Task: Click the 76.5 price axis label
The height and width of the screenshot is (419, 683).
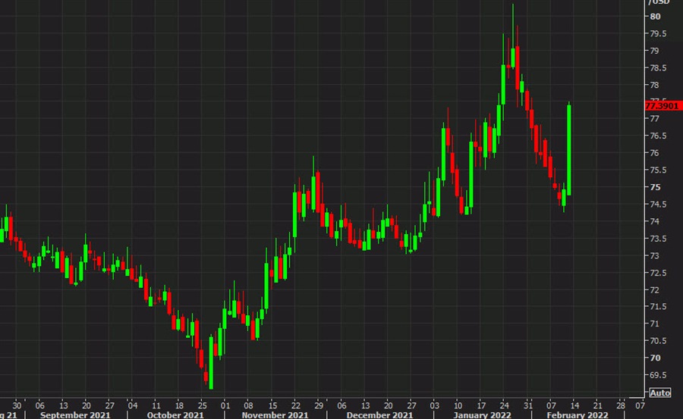Action: pos(658,136)
